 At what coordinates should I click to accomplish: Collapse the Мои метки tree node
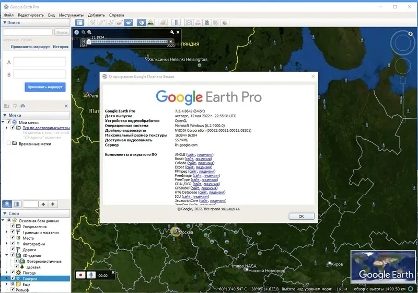pos(3,122)
